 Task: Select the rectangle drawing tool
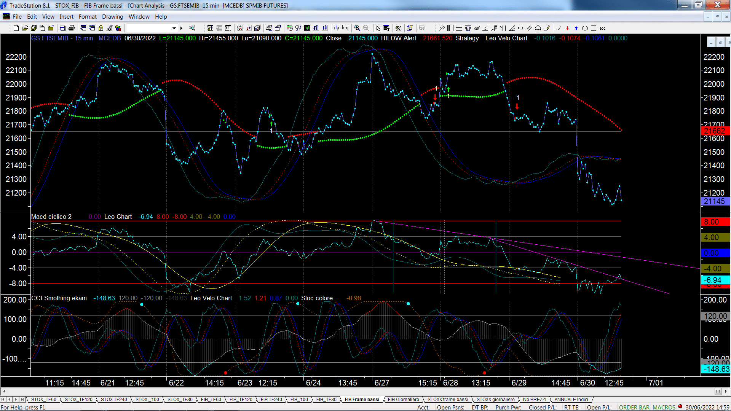coord(594,28)
